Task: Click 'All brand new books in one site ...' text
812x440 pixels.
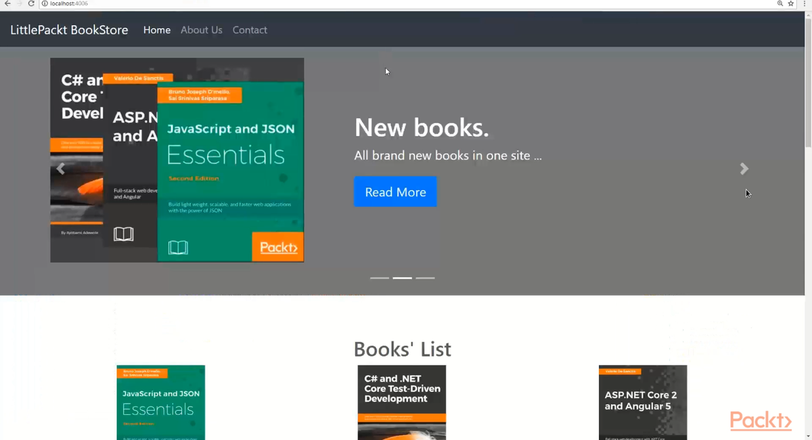Action: coord(448,156)
